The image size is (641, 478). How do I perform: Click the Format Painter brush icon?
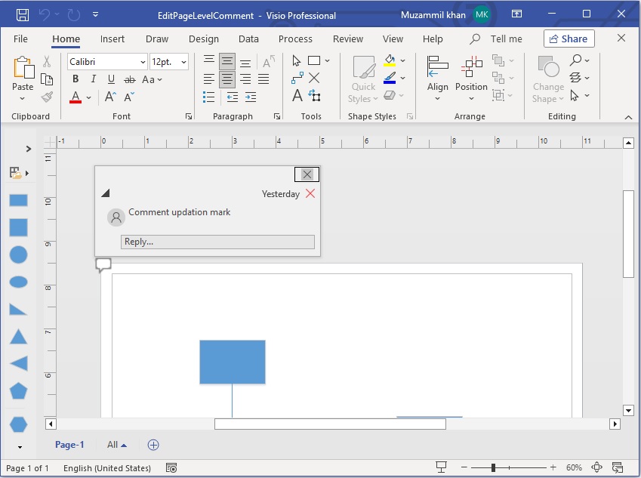(47, 97)
